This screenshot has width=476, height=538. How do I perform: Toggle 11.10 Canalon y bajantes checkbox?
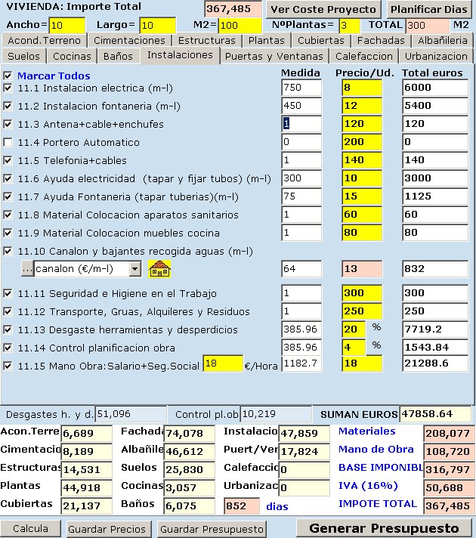coord(8,251)
